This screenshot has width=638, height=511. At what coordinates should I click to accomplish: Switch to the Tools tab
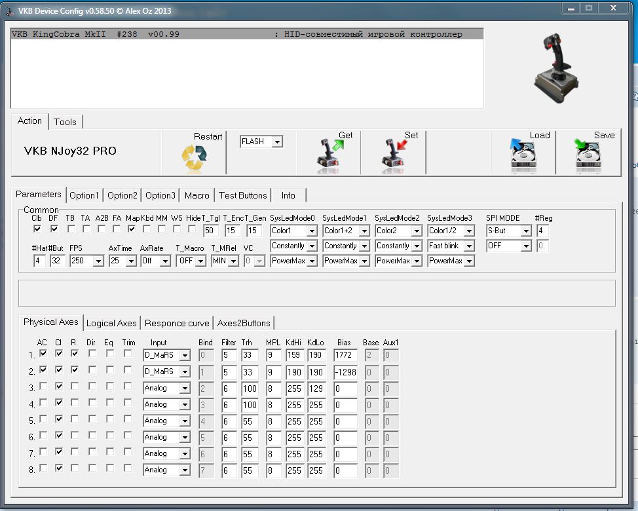(65, 122)
